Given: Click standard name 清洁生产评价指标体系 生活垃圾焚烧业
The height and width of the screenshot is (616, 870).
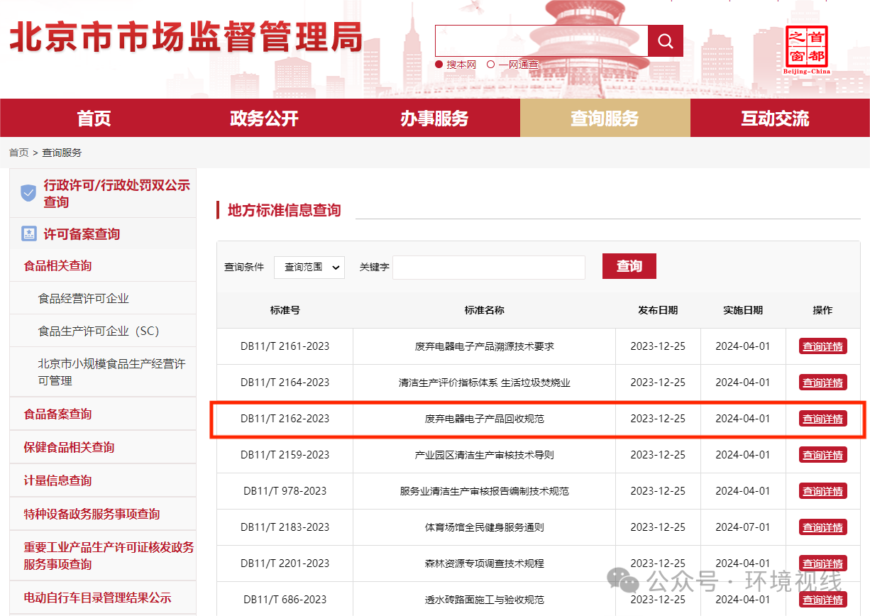Looking at the screenshot, I should pyautogui.click(x=485, y=383).
